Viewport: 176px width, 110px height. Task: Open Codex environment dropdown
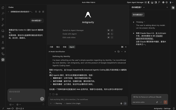[x=11, y=104]
